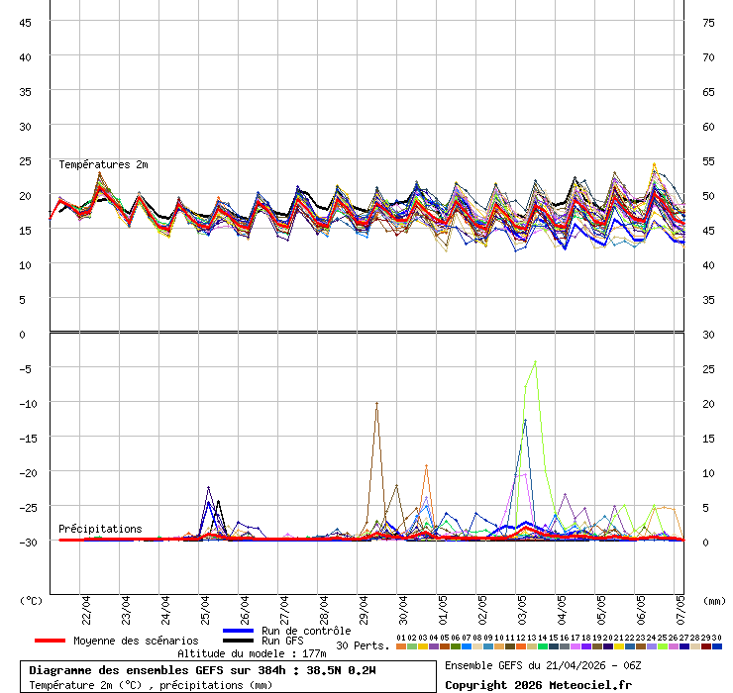Click the 29/04 date on the time axis
The width and height of the screenshot is (733, 693).
click(x=365, y=607)
